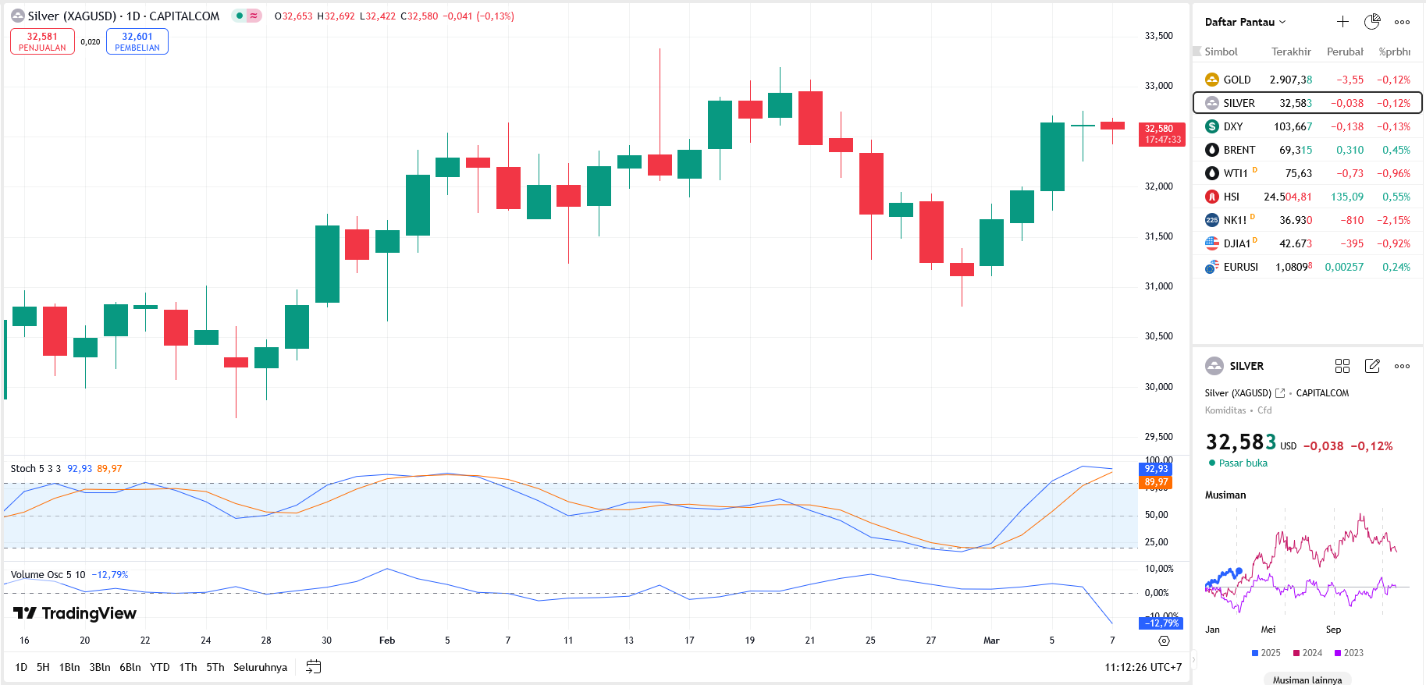Add a symbol to the watchlist
The height and width of the screenshot is (685, 1426).
point(1342,22)
